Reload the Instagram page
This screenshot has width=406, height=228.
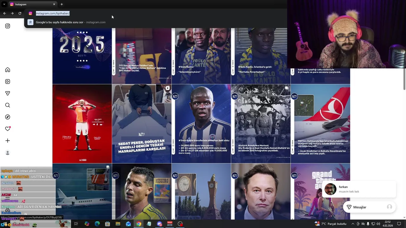tap(20, 13)
